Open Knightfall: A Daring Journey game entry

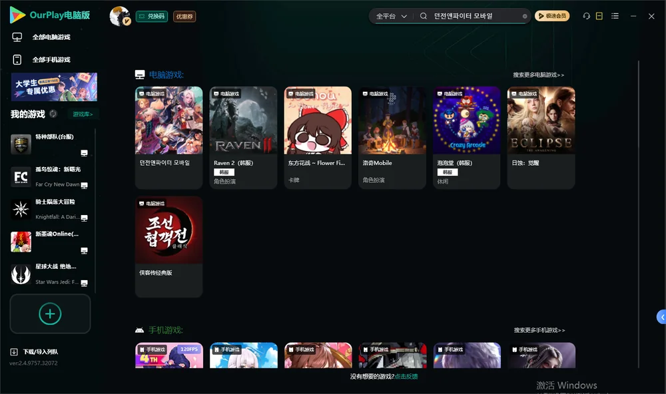[x=51, y=209]
